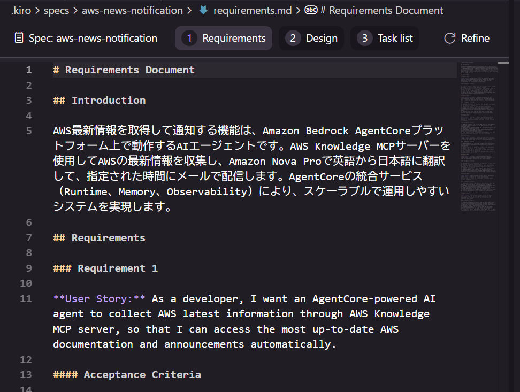Click line number 11 in the gutter
This screenshot has height=392, width=520.
26,298
